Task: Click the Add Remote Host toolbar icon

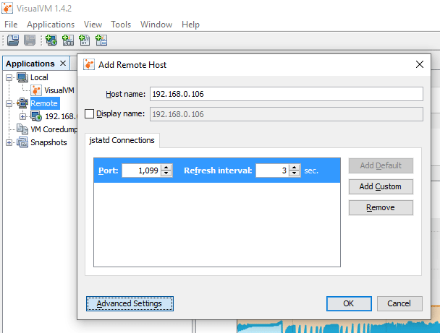Action: pos(51,40)
